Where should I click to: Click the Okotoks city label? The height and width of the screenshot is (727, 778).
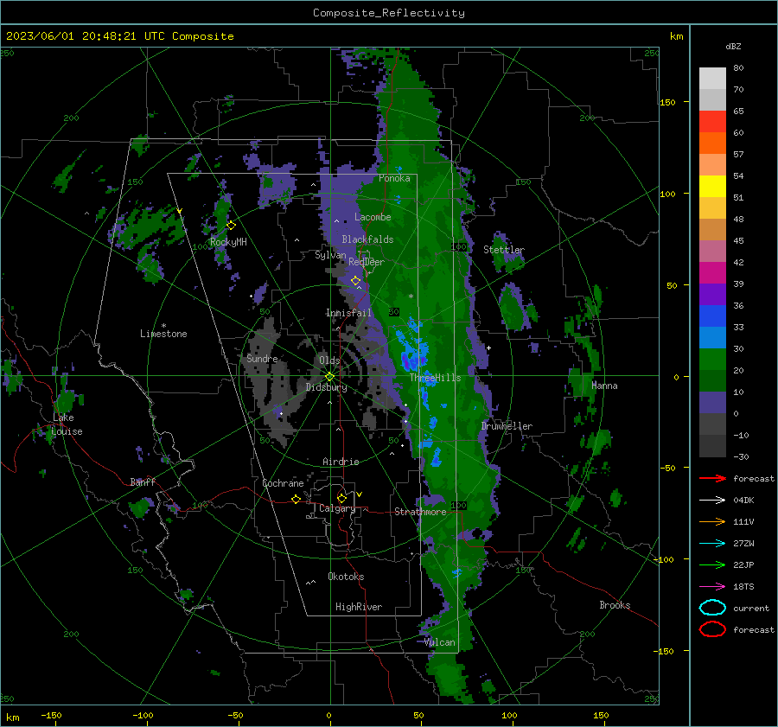[346, 577]
